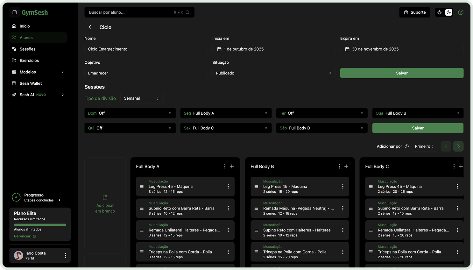Collapse the sidebar using panel icon
Image resolution: width=473 pixels, height=270 pixels.
(14, 12)
